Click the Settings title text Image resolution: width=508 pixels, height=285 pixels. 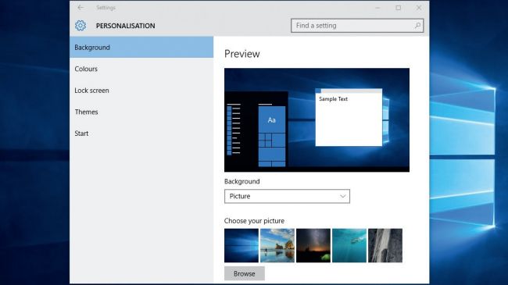[x=106, y=8]
